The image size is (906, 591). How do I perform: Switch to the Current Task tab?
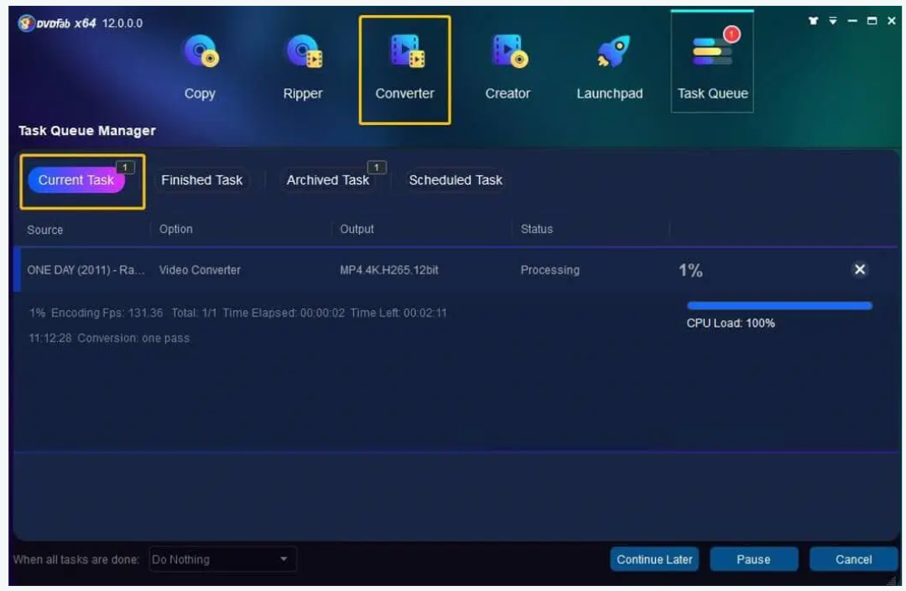[76, 180]
